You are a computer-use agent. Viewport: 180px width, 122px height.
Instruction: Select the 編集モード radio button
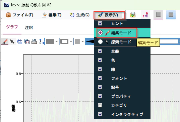100,33
